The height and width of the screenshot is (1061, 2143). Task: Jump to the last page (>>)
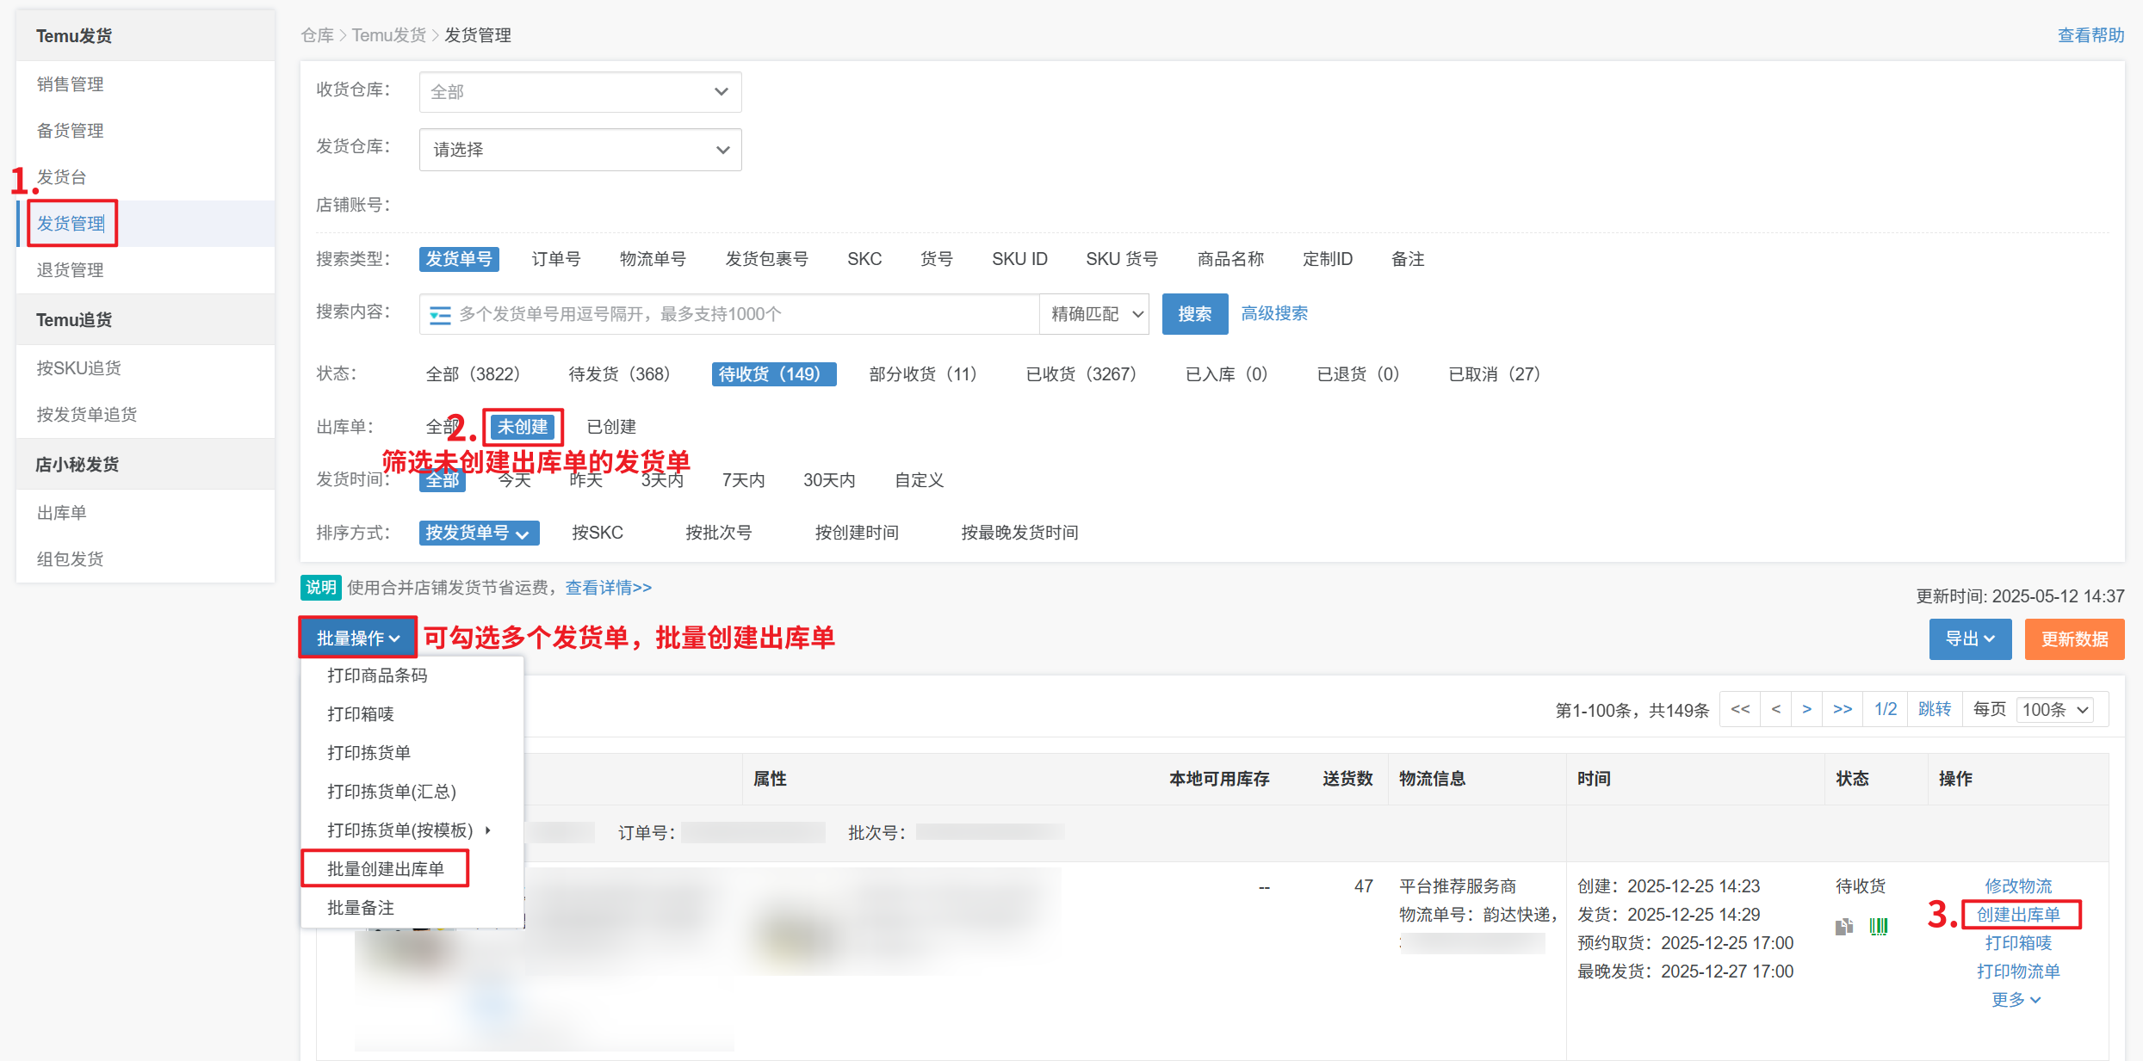tap(1842, 709)
